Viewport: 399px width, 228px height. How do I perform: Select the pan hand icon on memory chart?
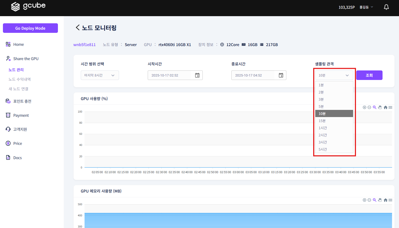[380, 200]
